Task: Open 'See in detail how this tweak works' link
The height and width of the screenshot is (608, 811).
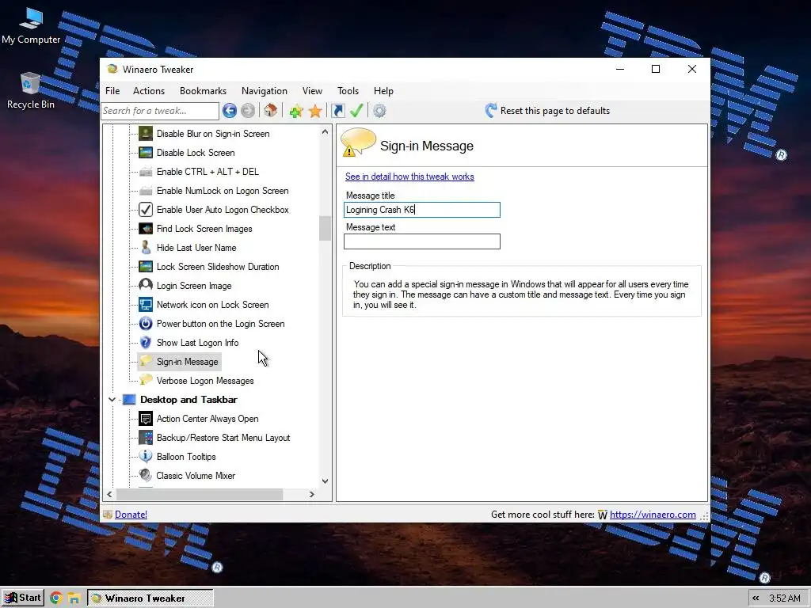Action: click(409, 177)
